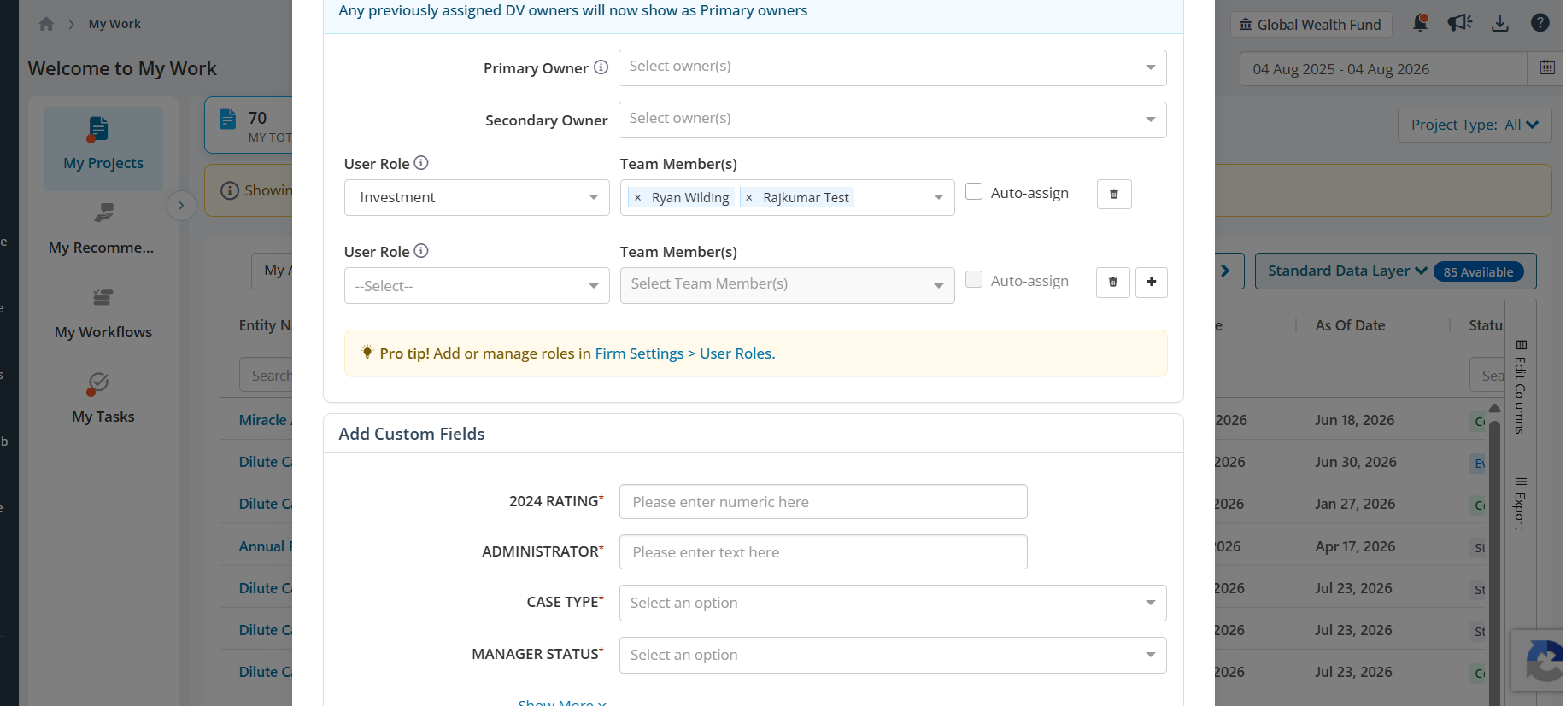Remove Ryan Wilding from team members

tap(637, 198)
